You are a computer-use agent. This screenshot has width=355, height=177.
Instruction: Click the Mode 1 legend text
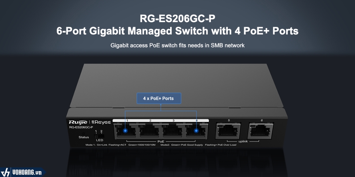point(120,145)
